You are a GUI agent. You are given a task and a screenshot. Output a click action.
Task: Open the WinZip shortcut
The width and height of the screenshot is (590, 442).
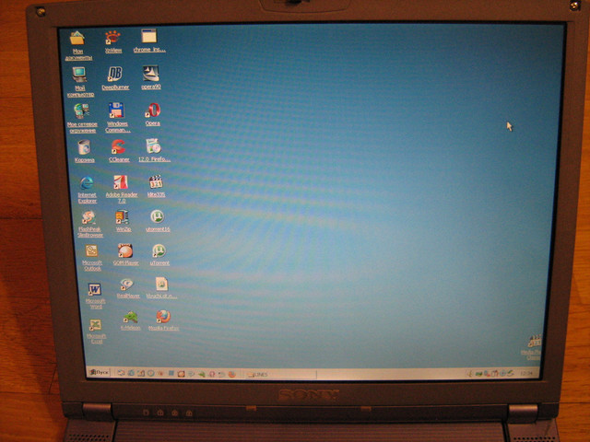(x=123, y=217)
